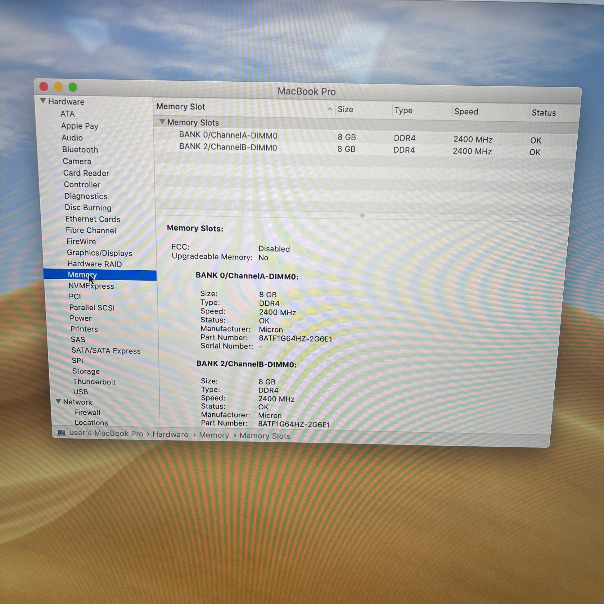Click the Upgradeable Memory No value
Viewport: 604px width, 604px height.
(263, 258)
